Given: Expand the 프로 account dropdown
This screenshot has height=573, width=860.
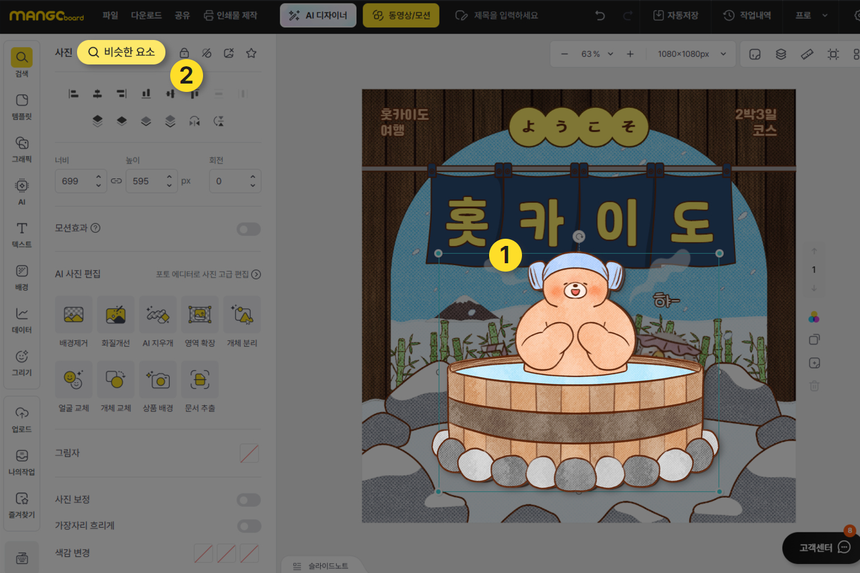Looking at the screenshot, I should point(811,16).
